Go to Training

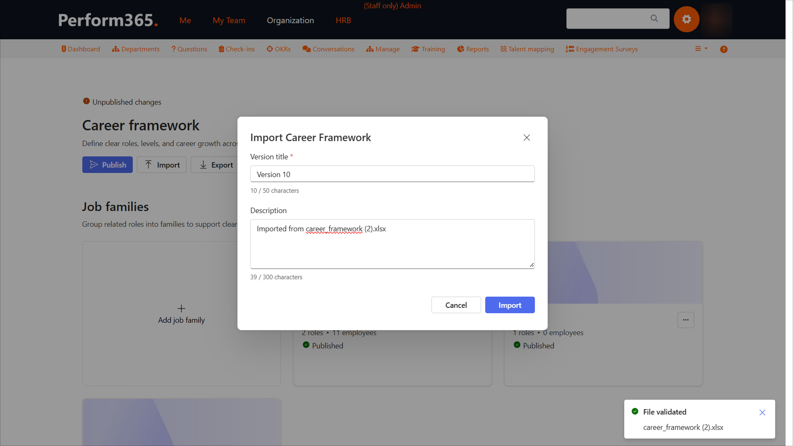(428, 49)
